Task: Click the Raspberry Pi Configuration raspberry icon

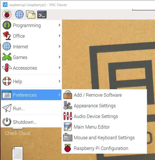Action: point(68,148)
